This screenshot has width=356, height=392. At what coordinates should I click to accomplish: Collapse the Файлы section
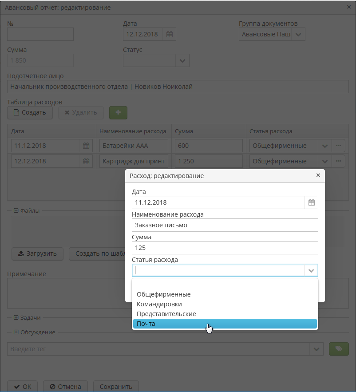(x=16, y=211)
